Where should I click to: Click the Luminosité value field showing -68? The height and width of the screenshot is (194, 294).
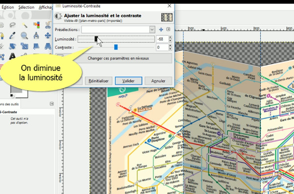[162, 39]
